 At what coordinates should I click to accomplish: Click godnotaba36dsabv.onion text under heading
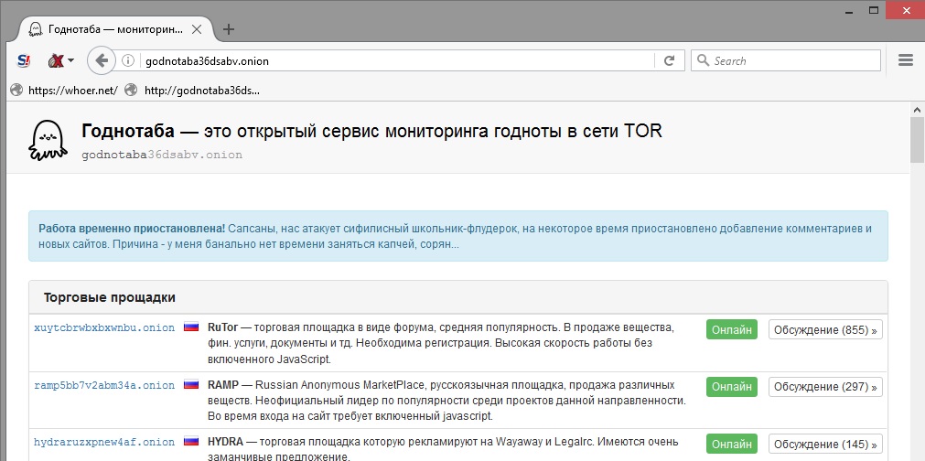(x=162, y=155)
